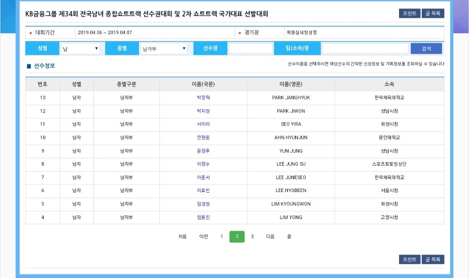Go to first page via 처음
This screenshot has width=469, height=278.
pyautogui.click(x=182, y=236)
